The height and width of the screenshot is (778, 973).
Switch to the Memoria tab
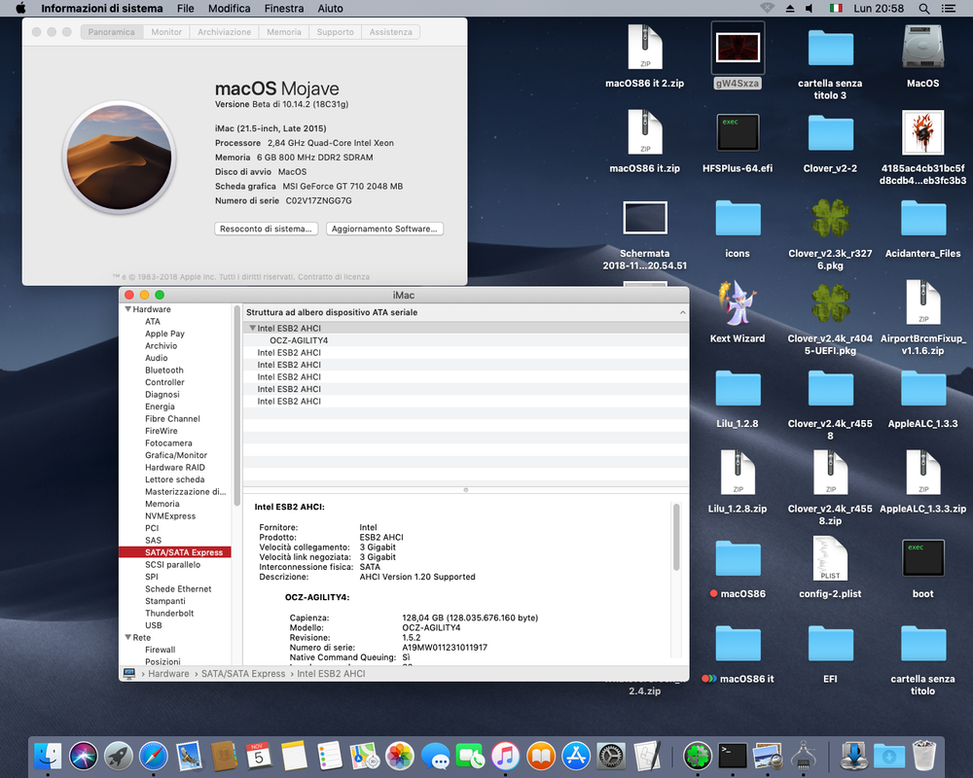coord(283,32)
